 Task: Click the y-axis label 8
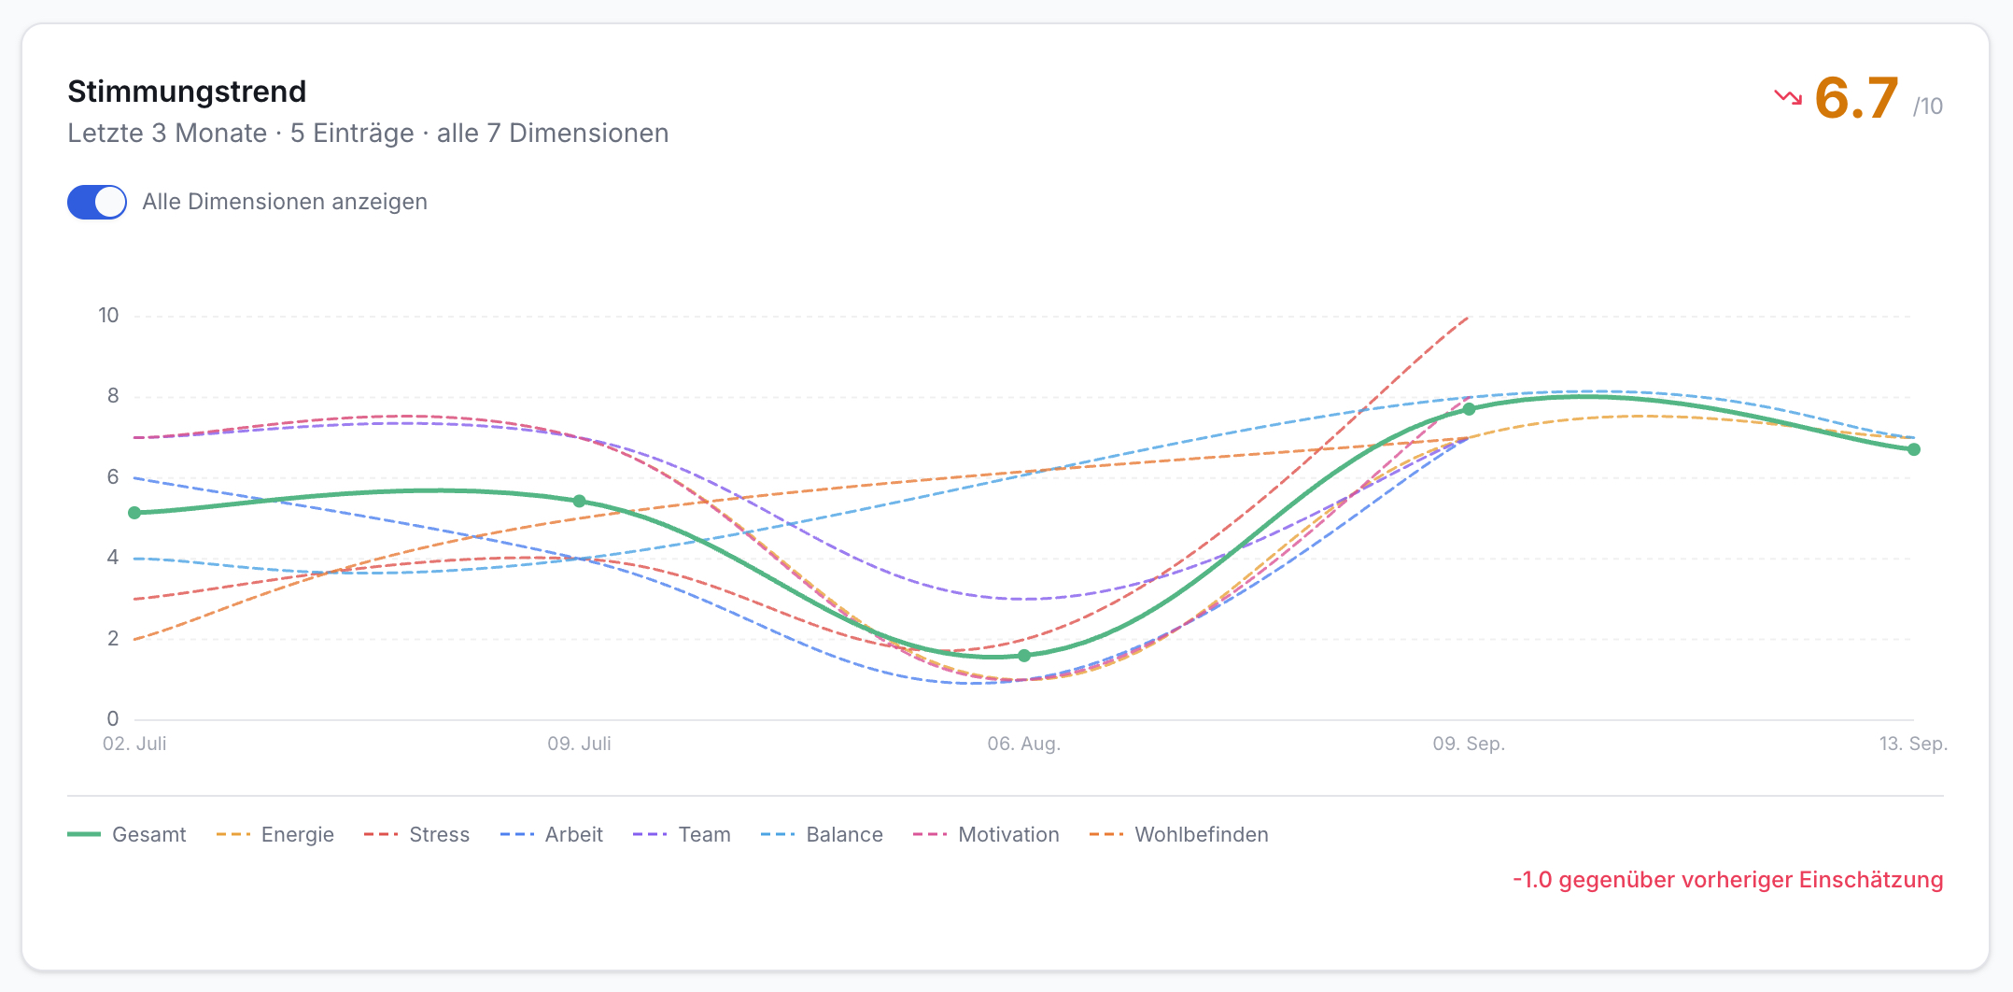coord(113,396)
